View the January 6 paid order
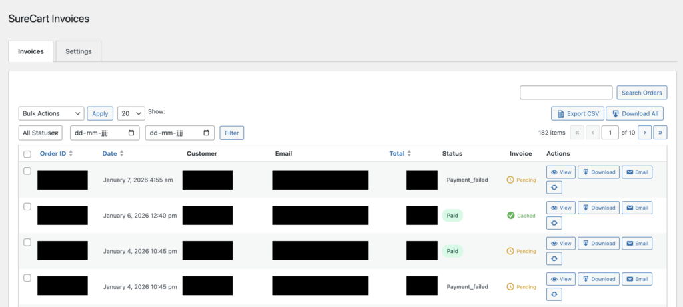 [x=560, y=208]
